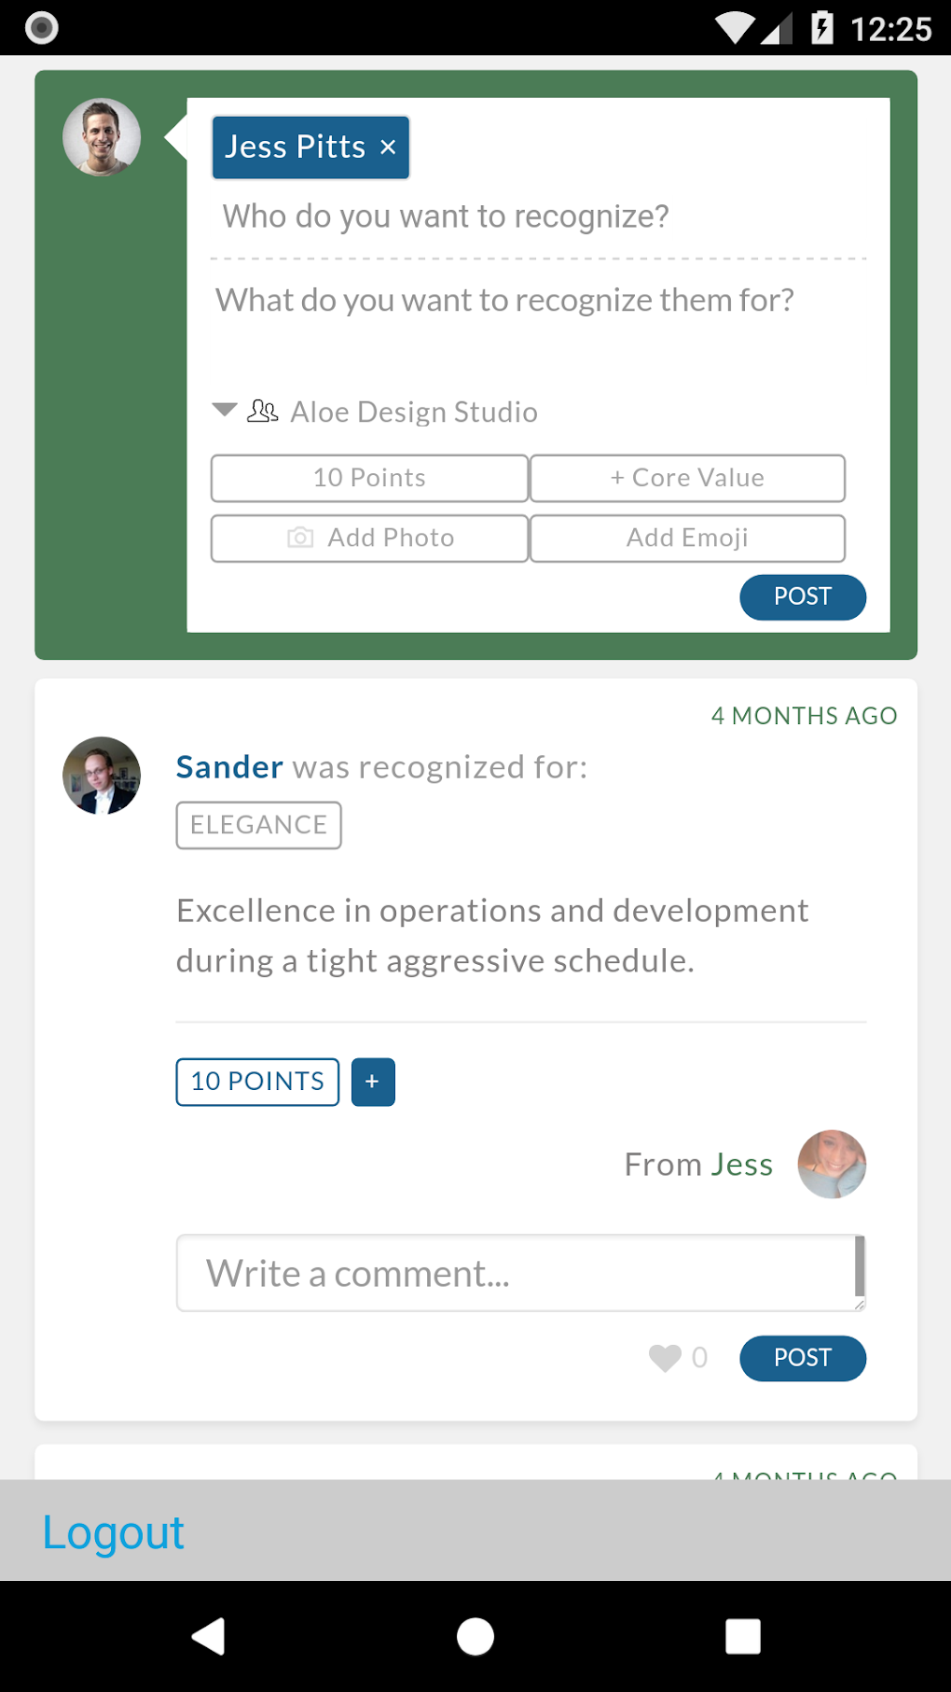
Task: Tap the heart like icon
Action: 665,1358
